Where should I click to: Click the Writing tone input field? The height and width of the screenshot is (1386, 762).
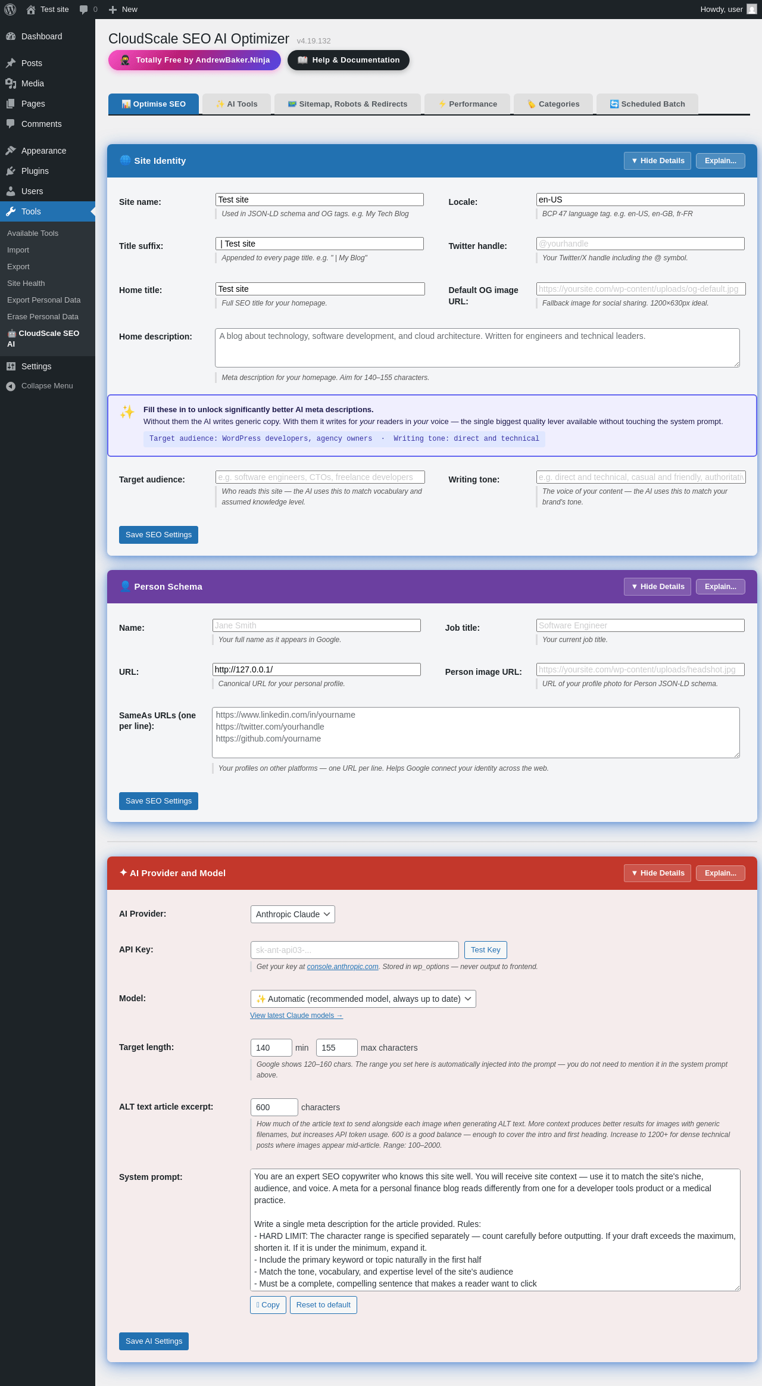pyautogui.click(x=641, y=477)
